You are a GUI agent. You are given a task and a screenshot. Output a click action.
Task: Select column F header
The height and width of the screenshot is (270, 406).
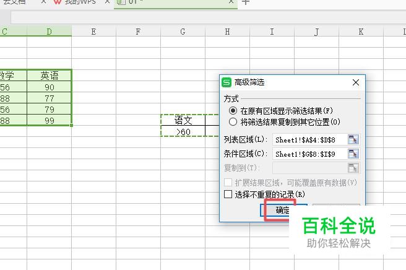(138, 32)
